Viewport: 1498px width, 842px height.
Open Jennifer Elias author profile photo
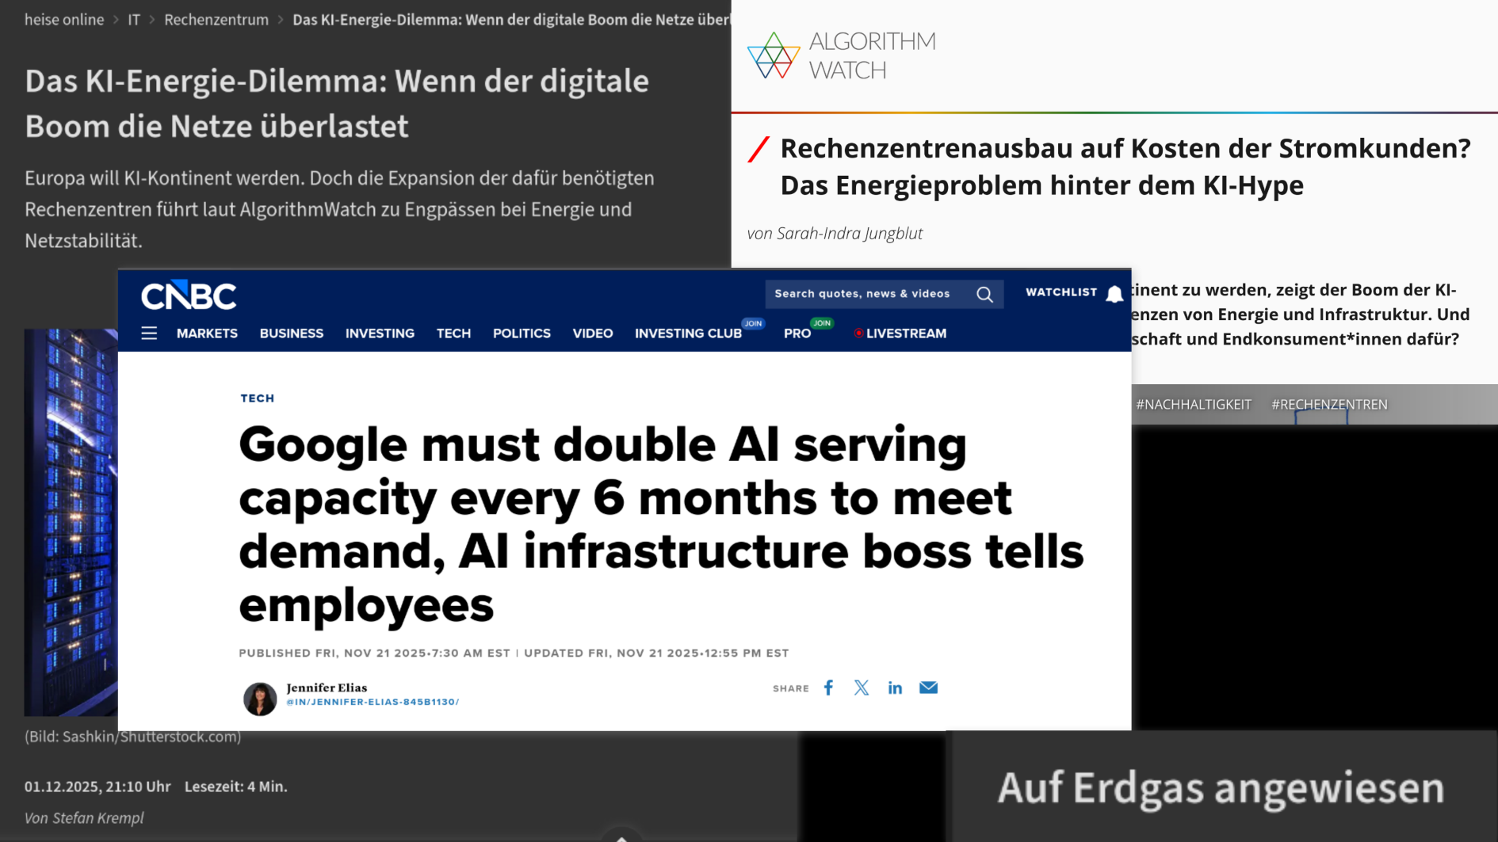pyautogui.click(x=260, y=699)
